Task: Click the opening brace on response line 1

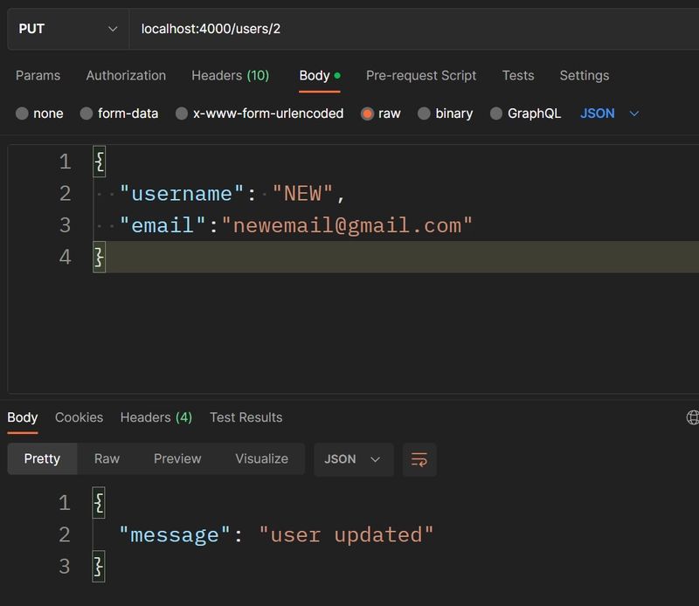Action: (99, 503)
